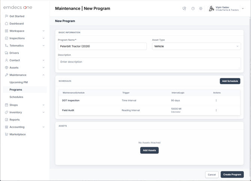Click the Create Program button

coord(232,174)
